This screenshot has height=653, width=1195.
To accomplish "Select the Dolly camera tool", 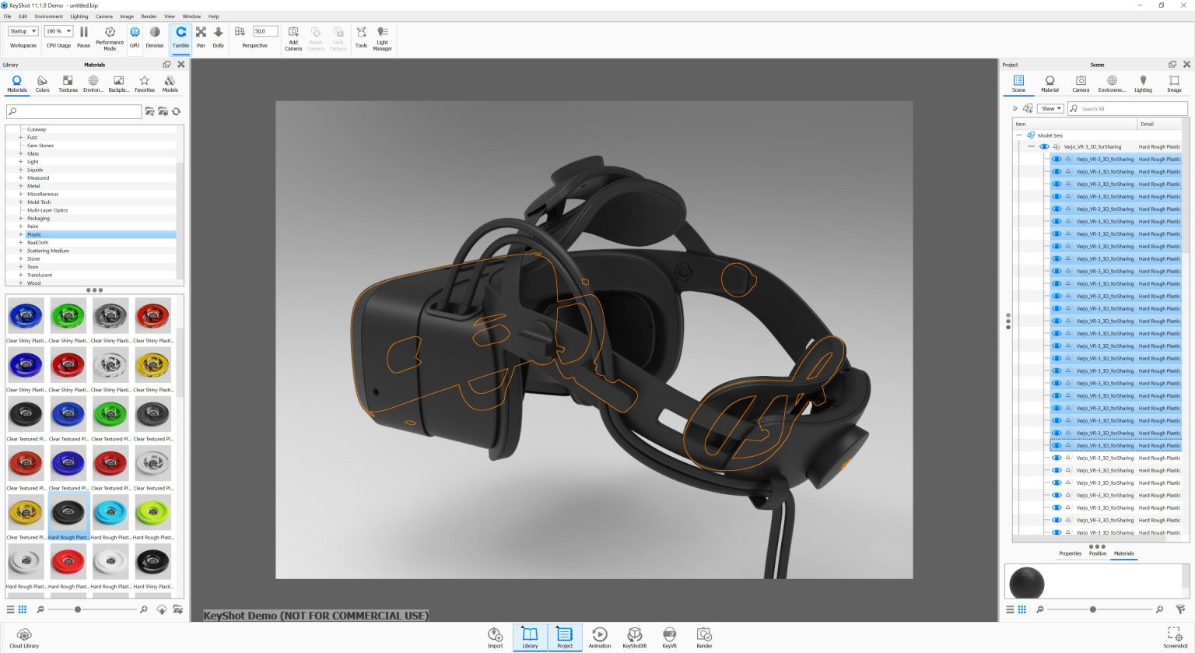I will coord(218,35).
